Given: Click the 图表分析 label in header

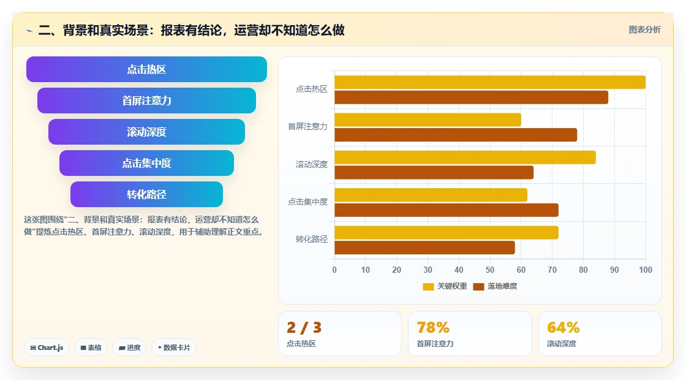Looking at the screenshot, I should (x=644, y=30).
